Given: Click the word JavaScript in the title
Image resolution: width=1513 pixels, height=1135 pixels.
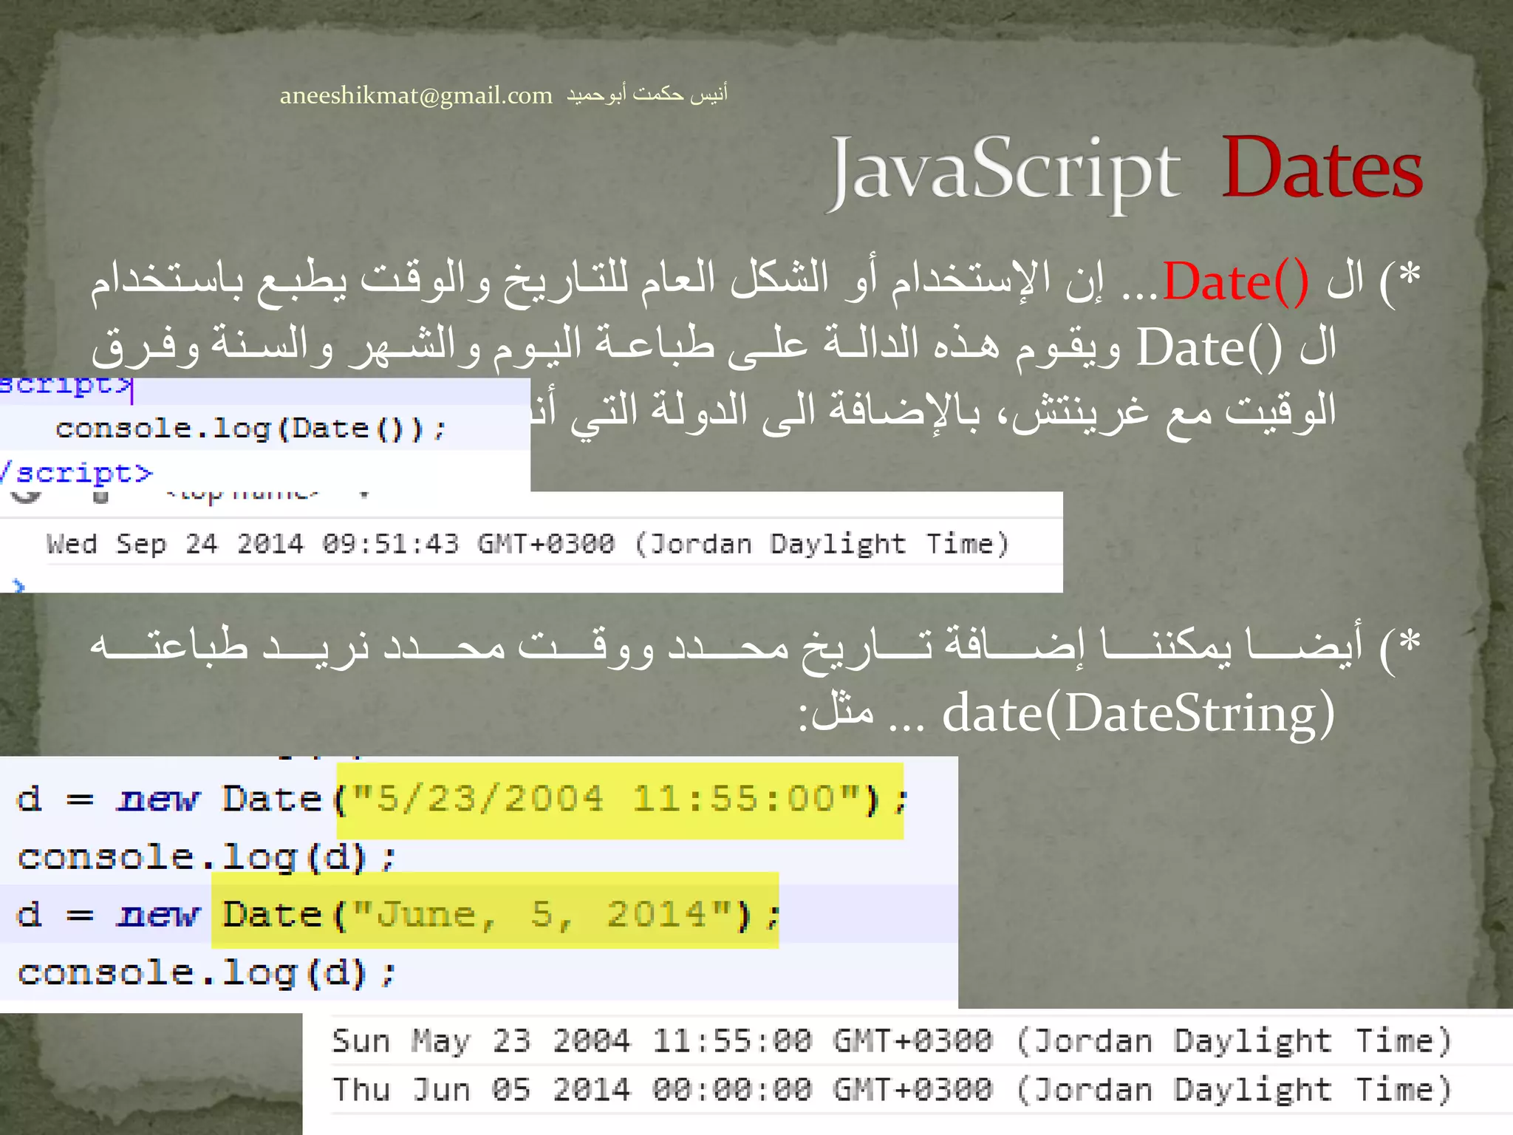Looking at the screenshot, I should point(1005,171).
